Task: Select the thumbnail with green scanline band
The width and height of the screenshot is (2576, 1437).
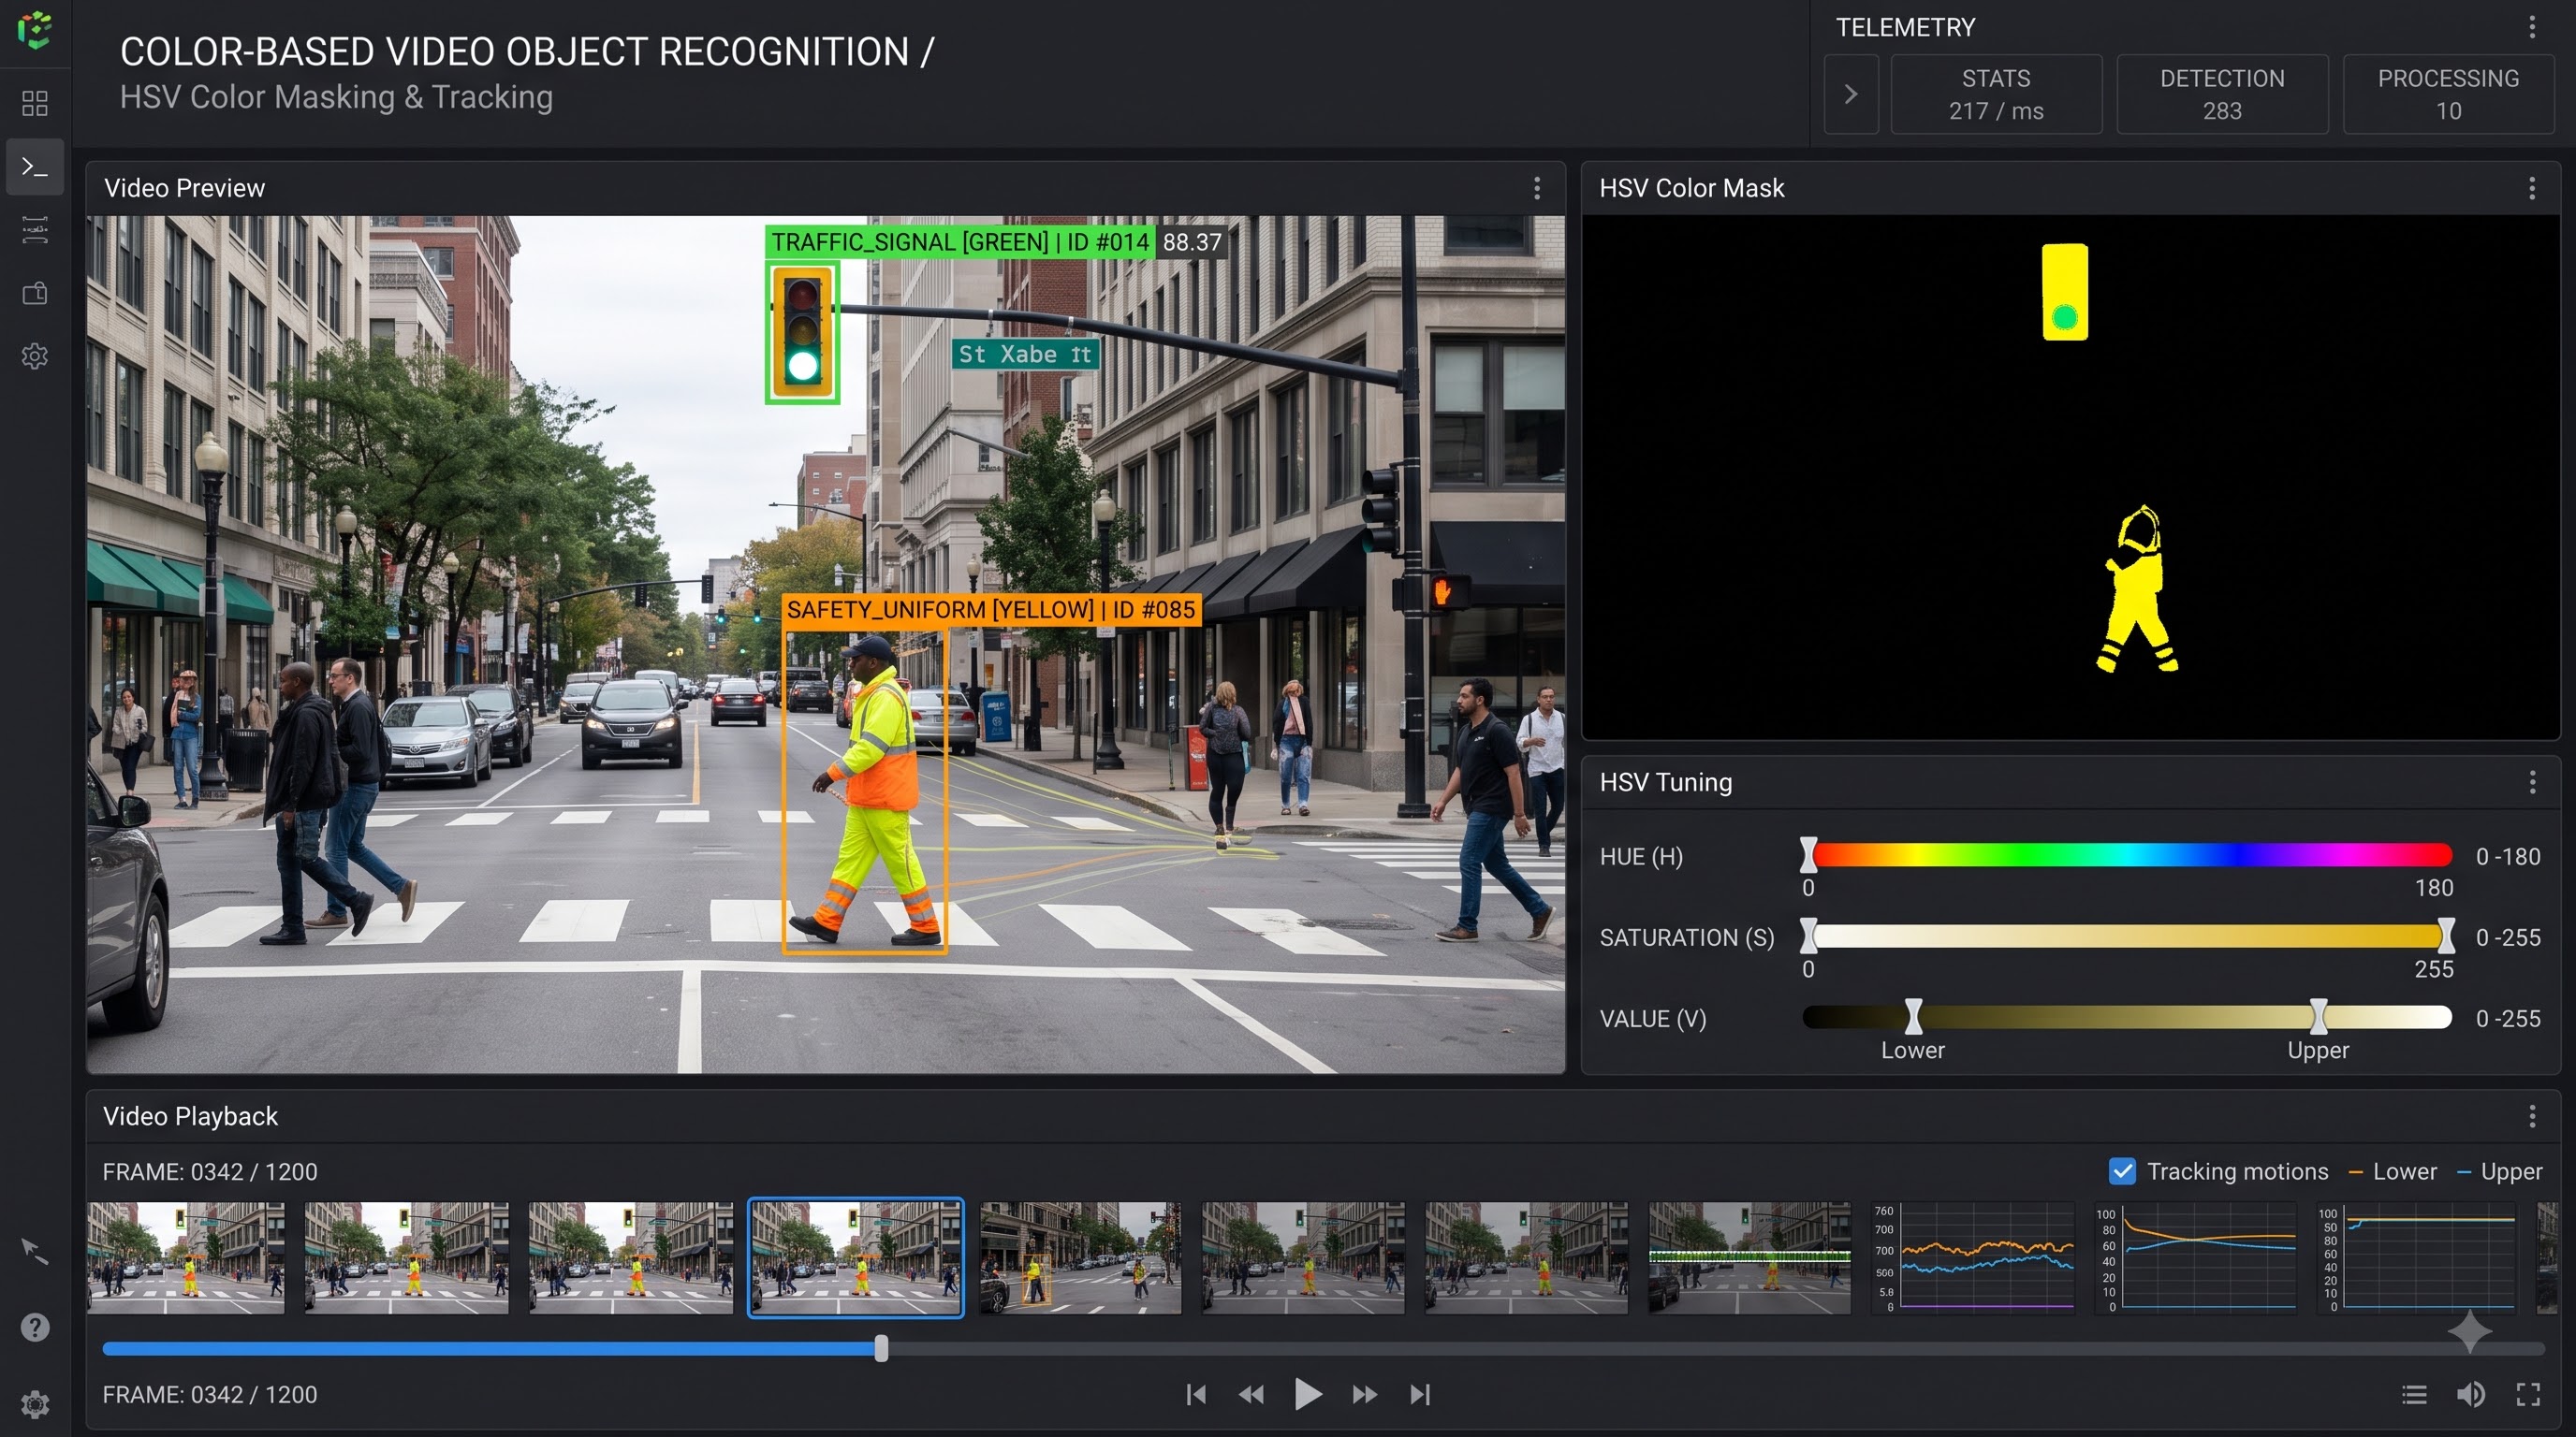Action: [x=1749, y=1257]
